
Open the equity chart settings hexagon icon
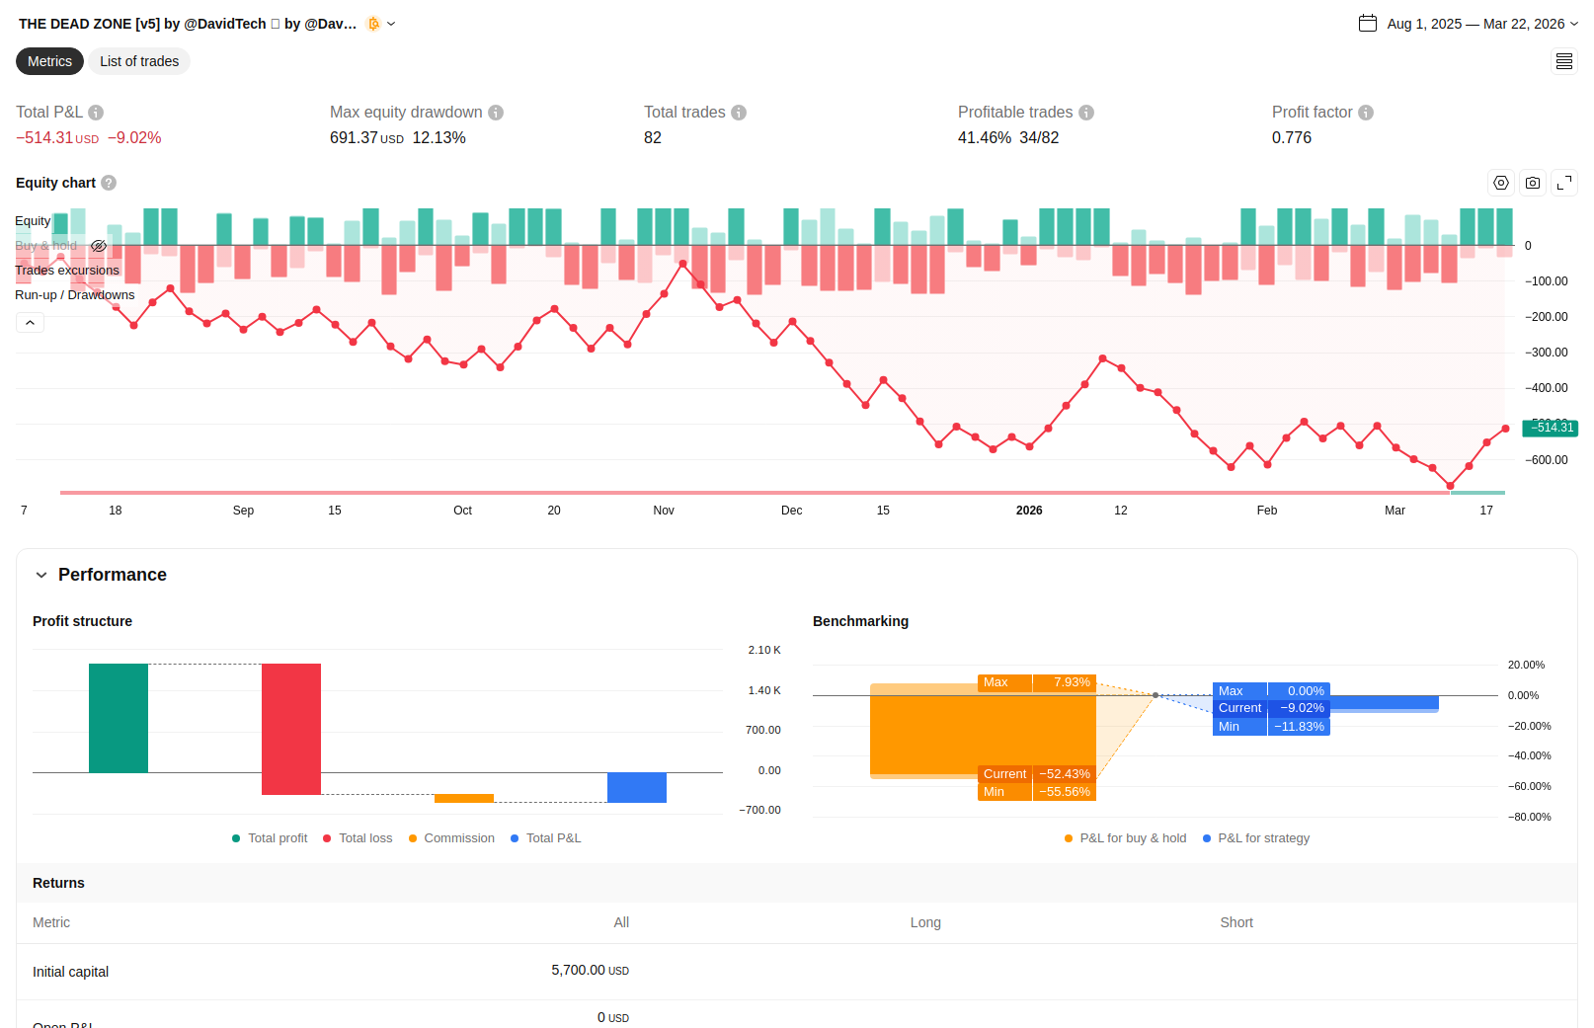[1501, 183]
